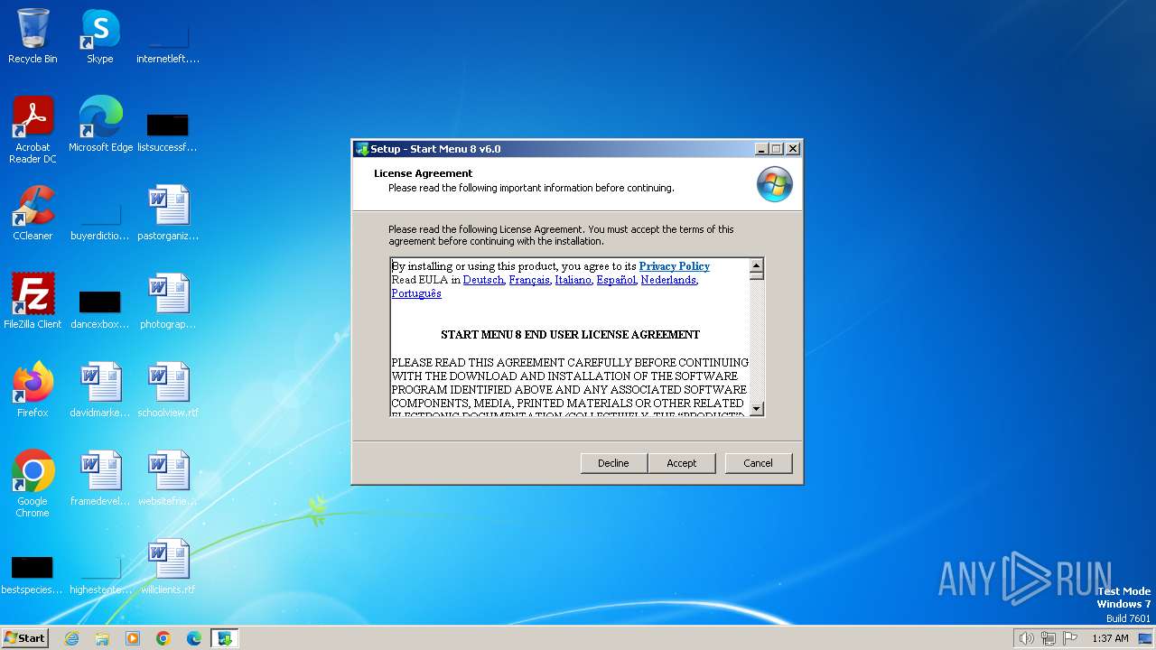Click the 'START MENU 8 END USER LICENSE AGREEMENT' heading
1156x650 pixels.
point(570,335)
